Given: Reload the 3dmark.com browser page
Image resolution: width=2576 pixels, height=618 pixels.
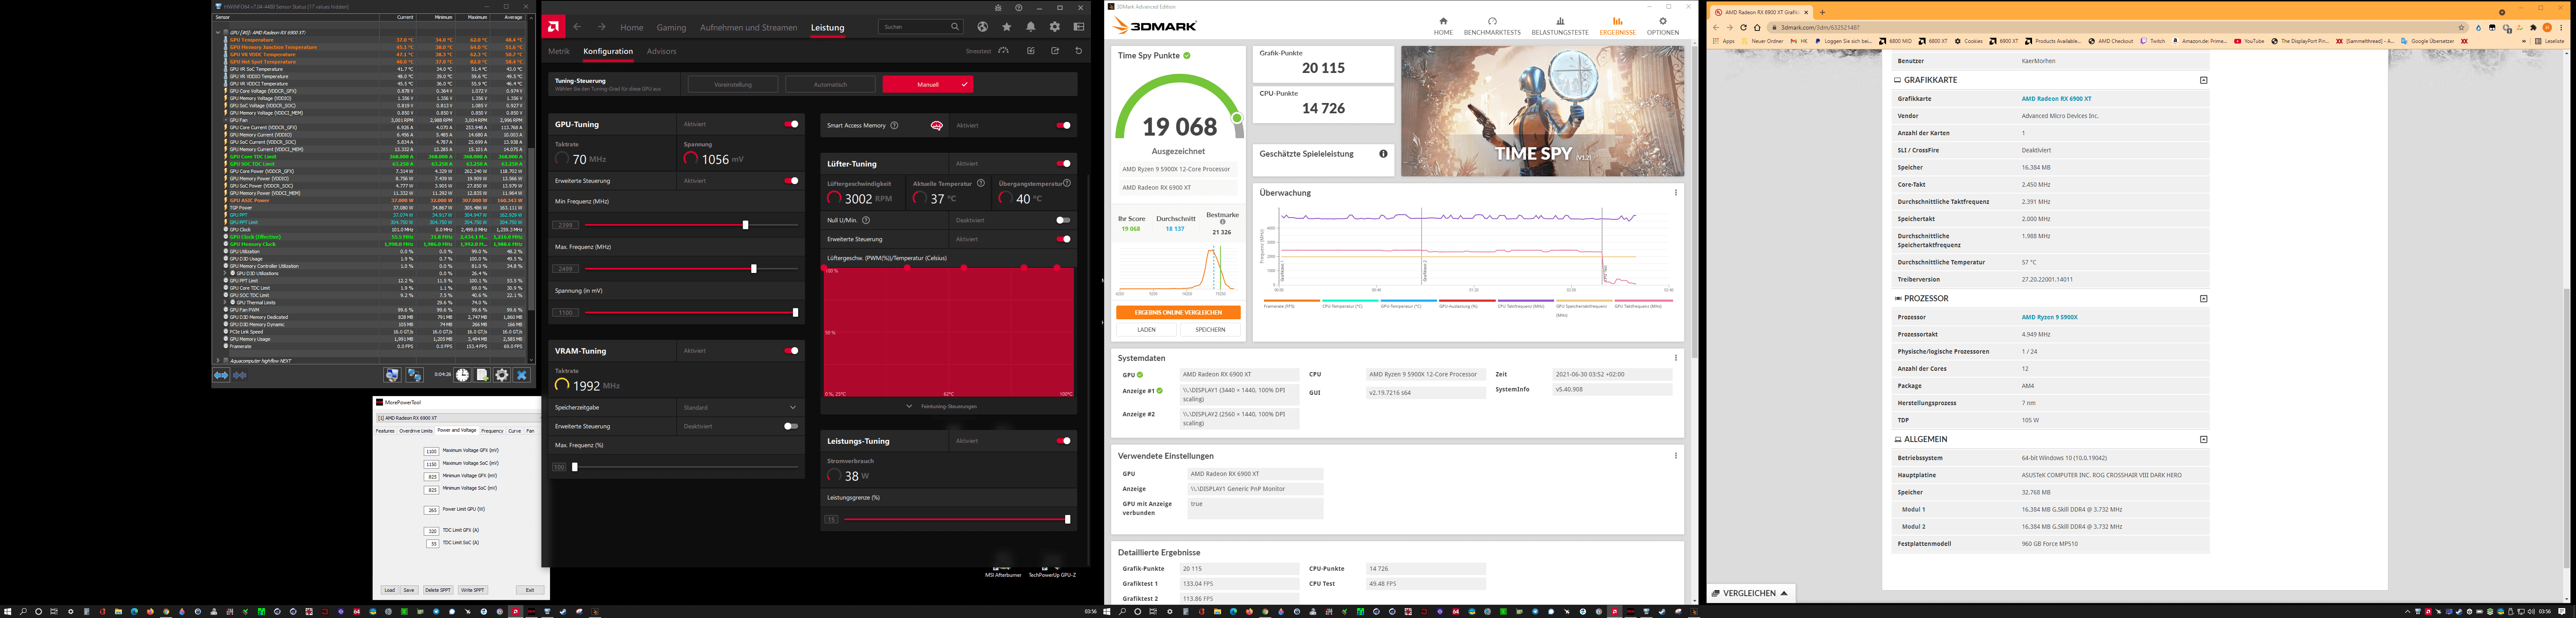Looking at the screenshot, I should pyautogui.click(x=1743, y=27).
